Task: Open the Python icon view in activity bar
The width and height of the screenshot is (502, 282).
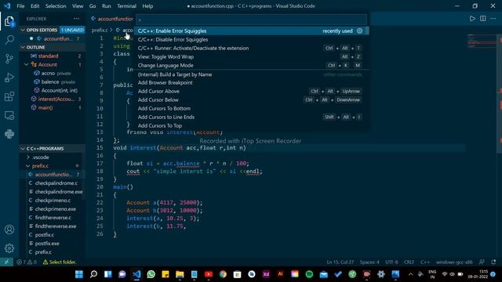Action: [9, 134]
